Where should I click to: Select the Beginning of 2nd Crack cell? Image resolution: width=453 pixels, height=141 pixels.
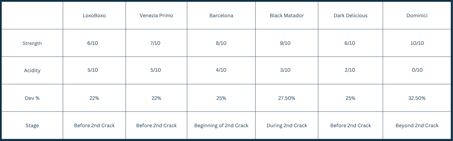(221, 125)
